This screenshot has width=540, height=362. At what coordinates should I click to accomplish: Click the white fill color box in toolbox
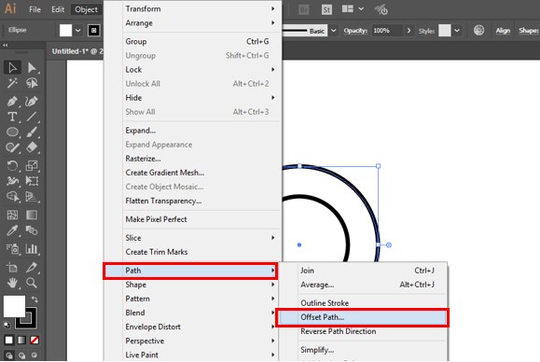pyautogui.click(x=14, y=306)
